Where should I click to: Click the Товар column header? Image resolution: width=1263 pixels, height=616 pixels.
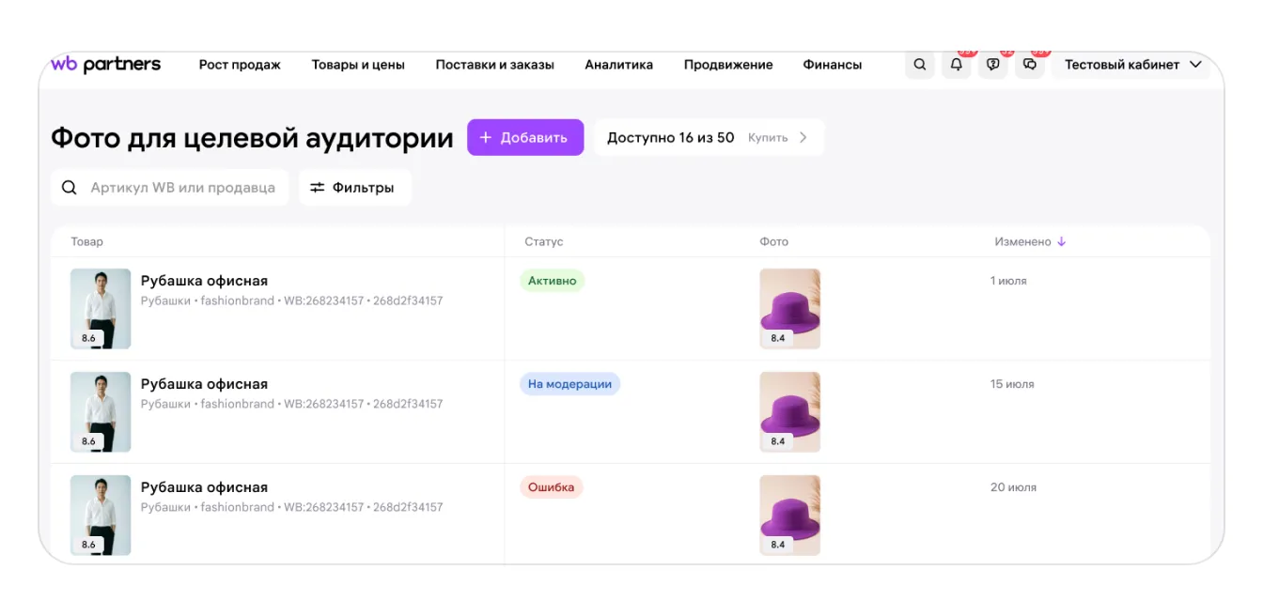pos(87,241)
